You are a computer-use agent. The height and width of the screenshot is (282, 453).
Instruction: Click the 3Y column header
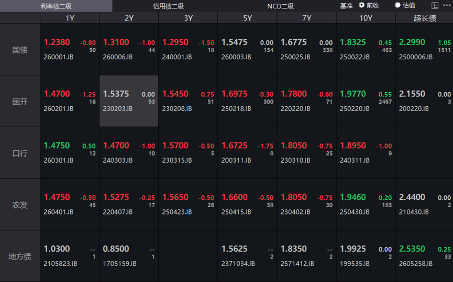[188, 18]
